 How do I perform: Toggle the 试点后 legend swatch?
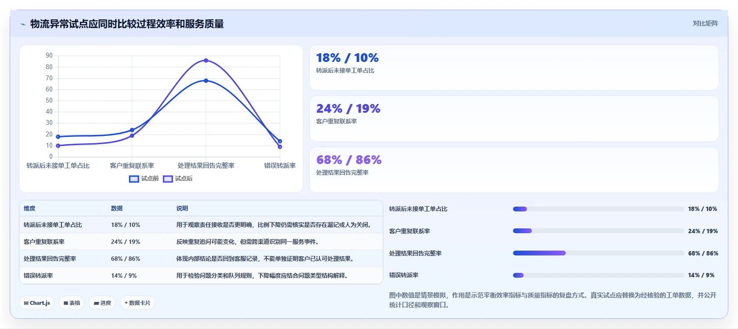[168, 179]
